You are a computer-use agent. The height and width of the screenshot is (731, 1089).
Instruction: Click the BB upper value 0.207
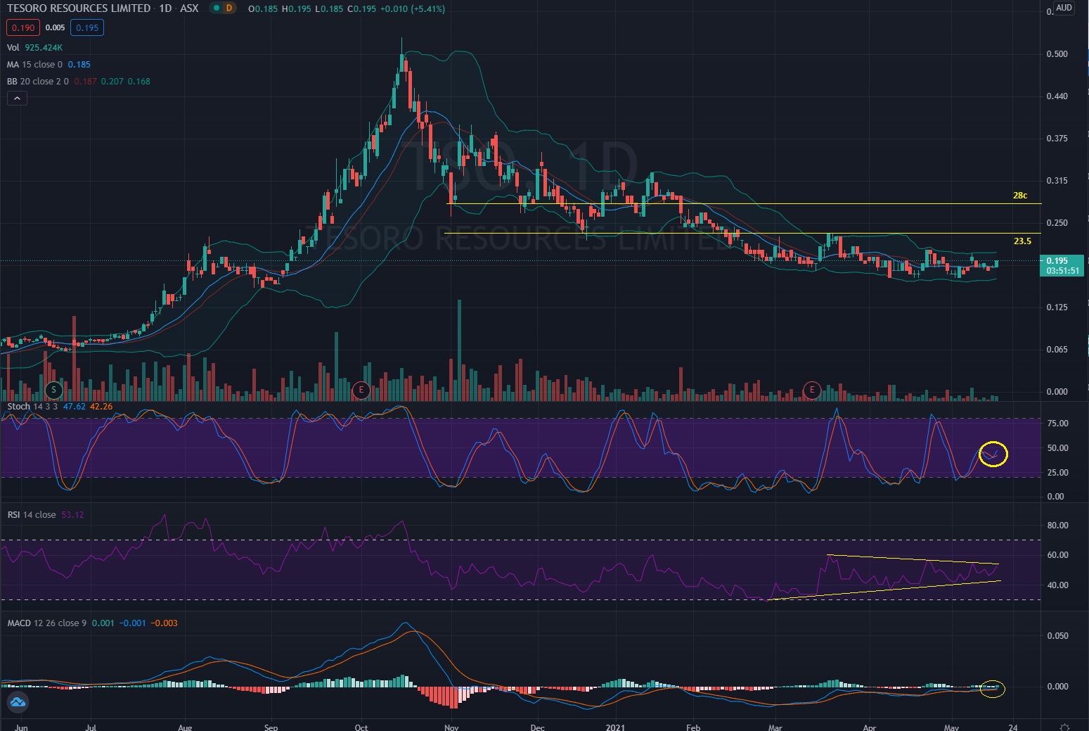tap(112, 81)
